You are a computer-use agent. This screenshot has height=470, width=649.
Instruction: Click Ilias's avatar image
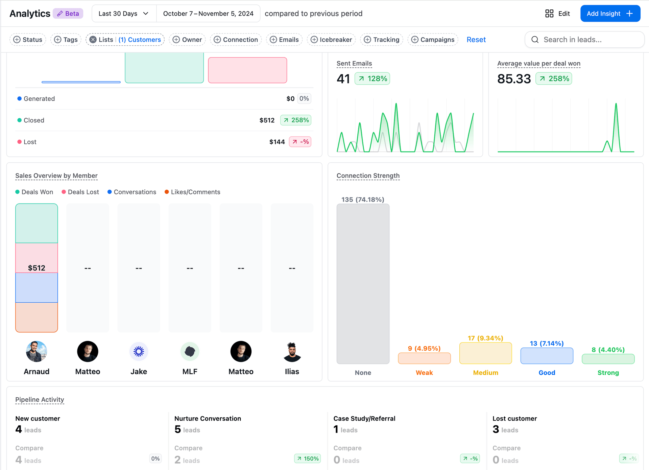click(292, 351)
